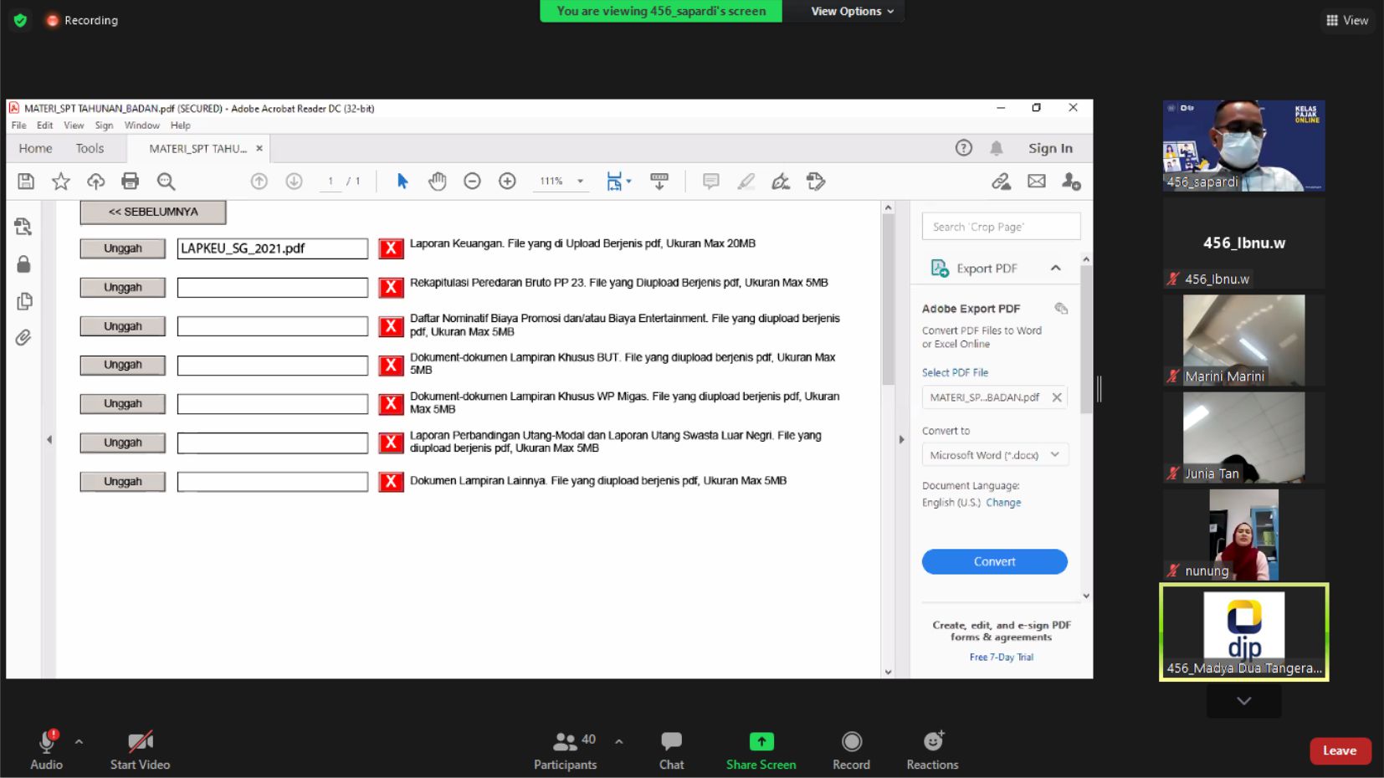Click the Free 7-Day Trial link
This screenshot has width=1384, height=778.
[1001, 658]
